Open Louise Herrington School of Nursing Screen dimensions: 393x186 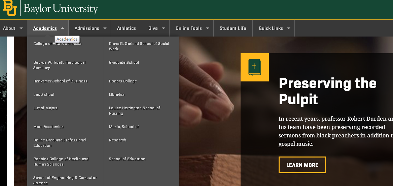[135, 111]
